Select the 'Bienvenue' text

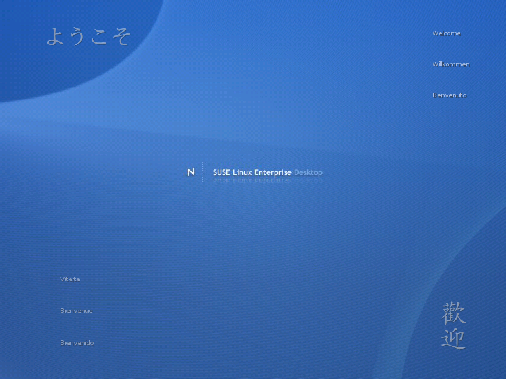pos(76,311)
